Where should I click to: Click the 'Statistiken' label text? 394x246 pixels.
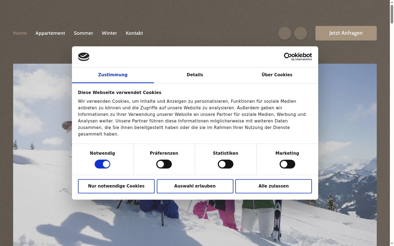(225, 153)
